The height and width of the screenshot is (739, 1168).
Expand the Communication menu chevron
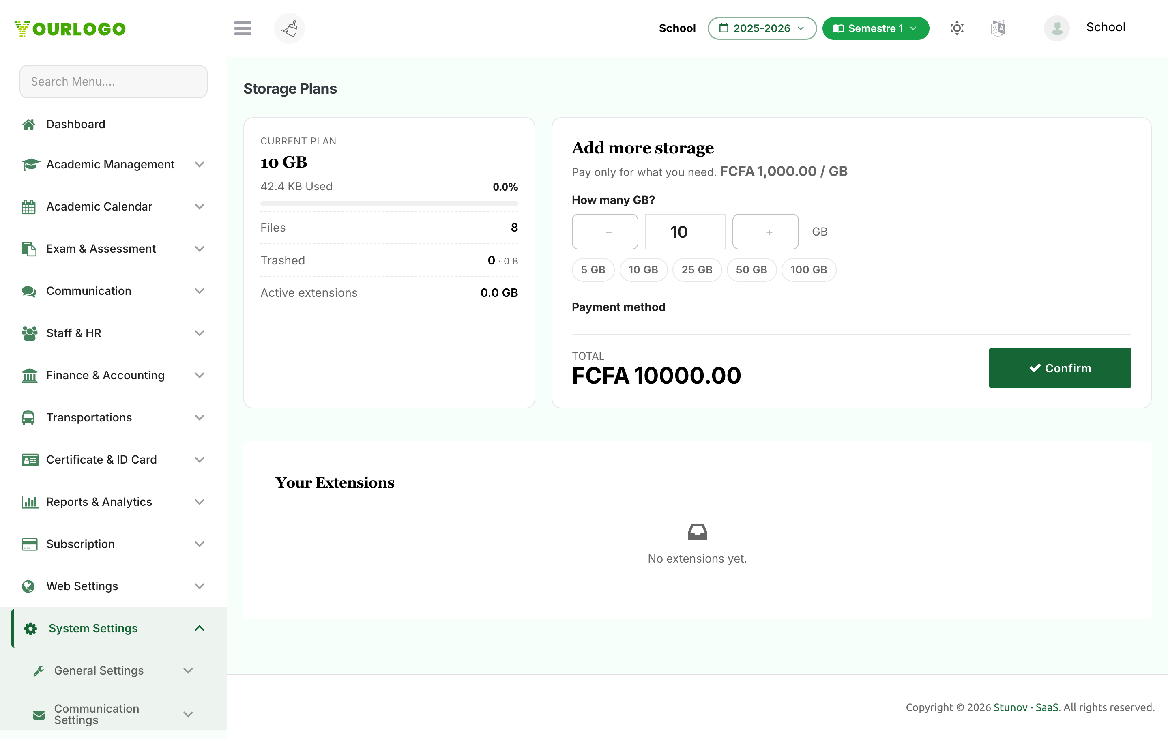click(x=200, y=291)
